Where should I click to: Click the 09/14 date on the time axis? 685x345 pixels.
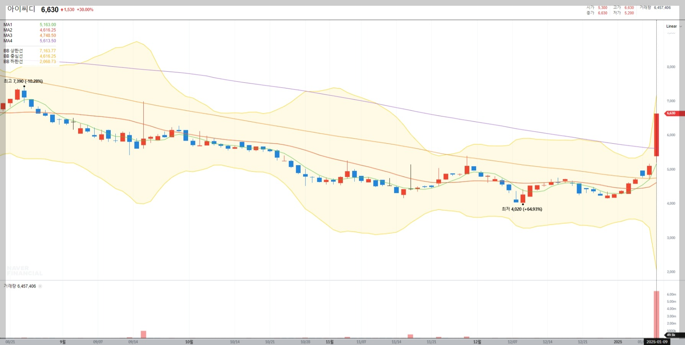[x=133, y=342]
